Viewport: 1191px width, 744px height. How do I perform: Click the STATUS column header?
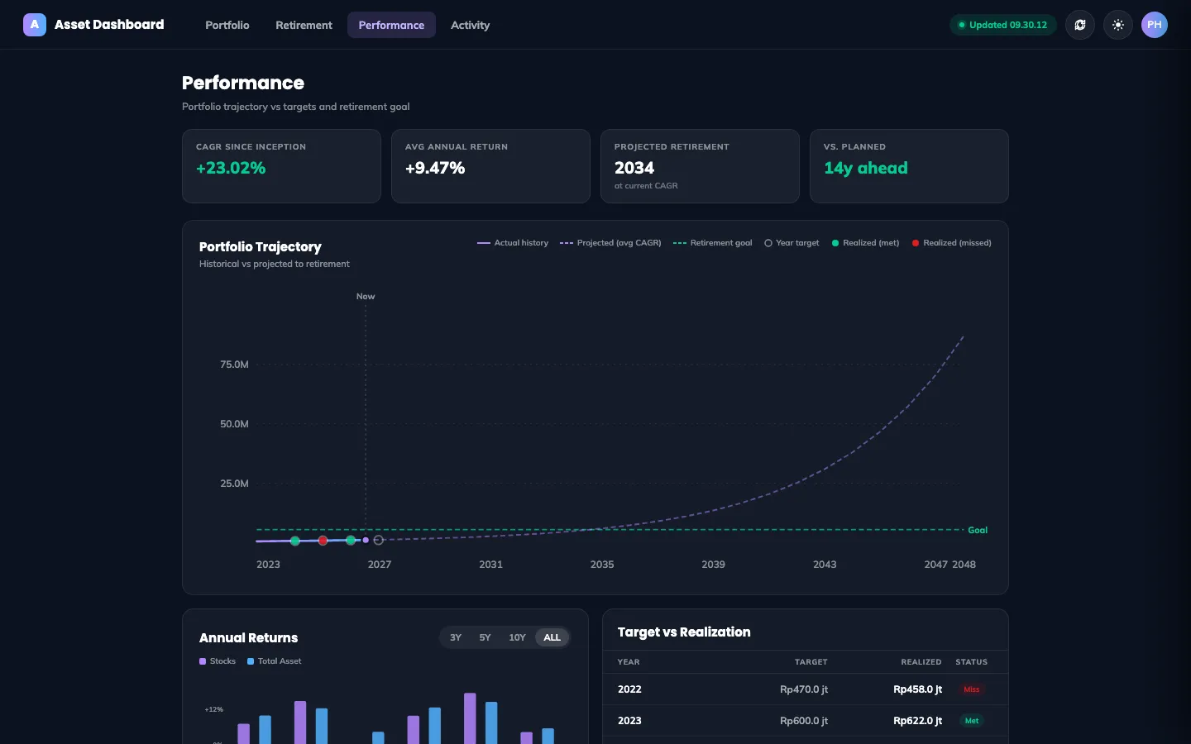(x=972, y=662)
